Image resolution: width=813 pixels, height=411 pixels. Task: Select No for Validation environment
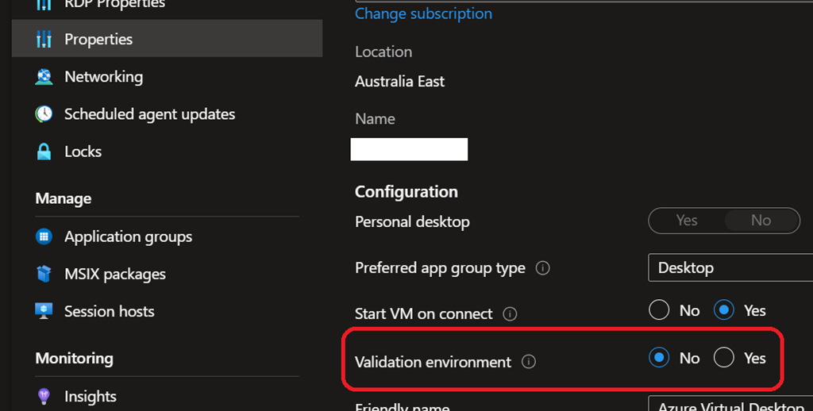click(659, 359)
